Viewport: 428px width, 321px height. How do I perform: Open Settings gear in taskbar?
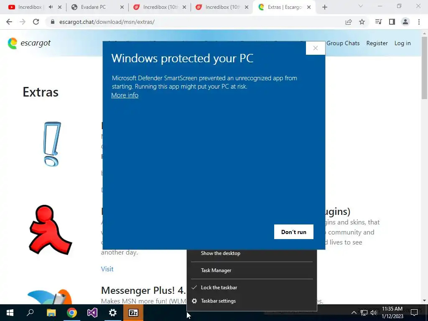click(x=113, y=313)
